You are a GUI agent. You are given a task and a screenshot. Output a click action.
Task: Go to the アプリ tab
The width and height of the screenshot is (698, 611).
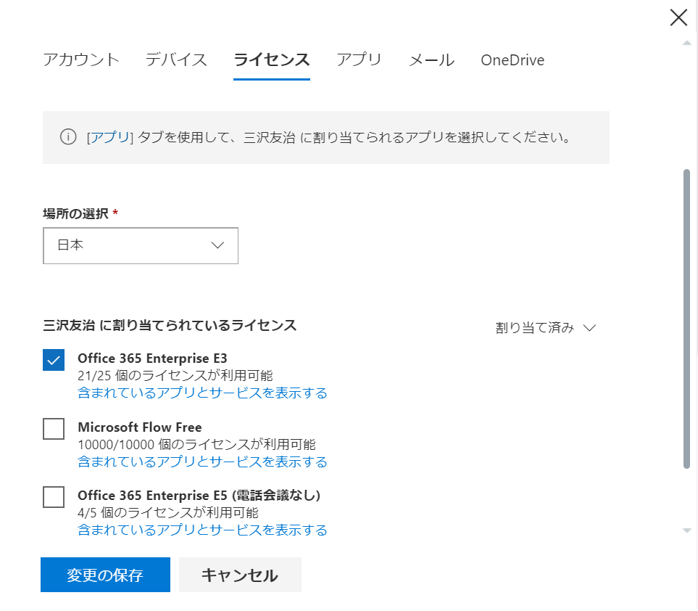[359, 60]
